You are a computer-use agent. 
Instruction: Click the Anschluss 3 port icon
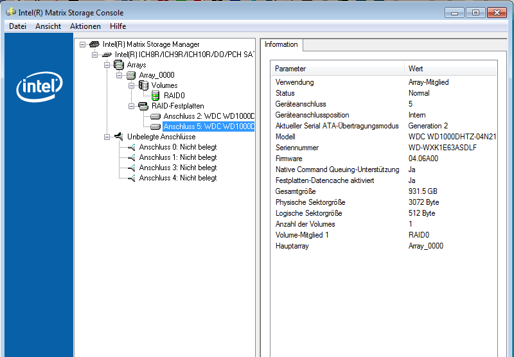pyautogui.click(x=131, y=168)
